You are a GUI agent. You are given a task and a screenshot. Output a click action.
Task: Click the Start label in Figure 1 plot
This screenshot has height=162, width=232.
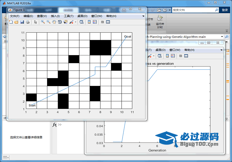pyautogui.click(x=32, y=105)
